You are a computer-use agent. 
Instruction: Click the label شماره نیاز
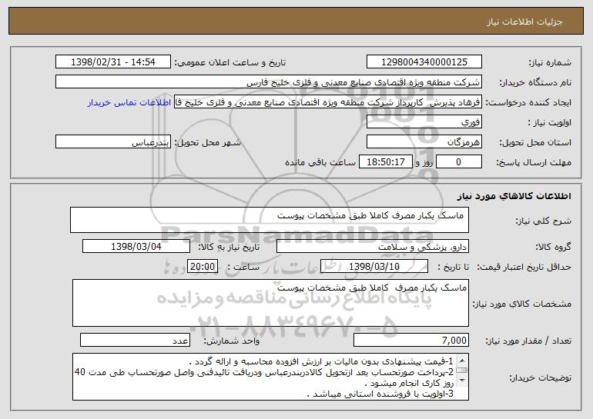tap(550, 63)
